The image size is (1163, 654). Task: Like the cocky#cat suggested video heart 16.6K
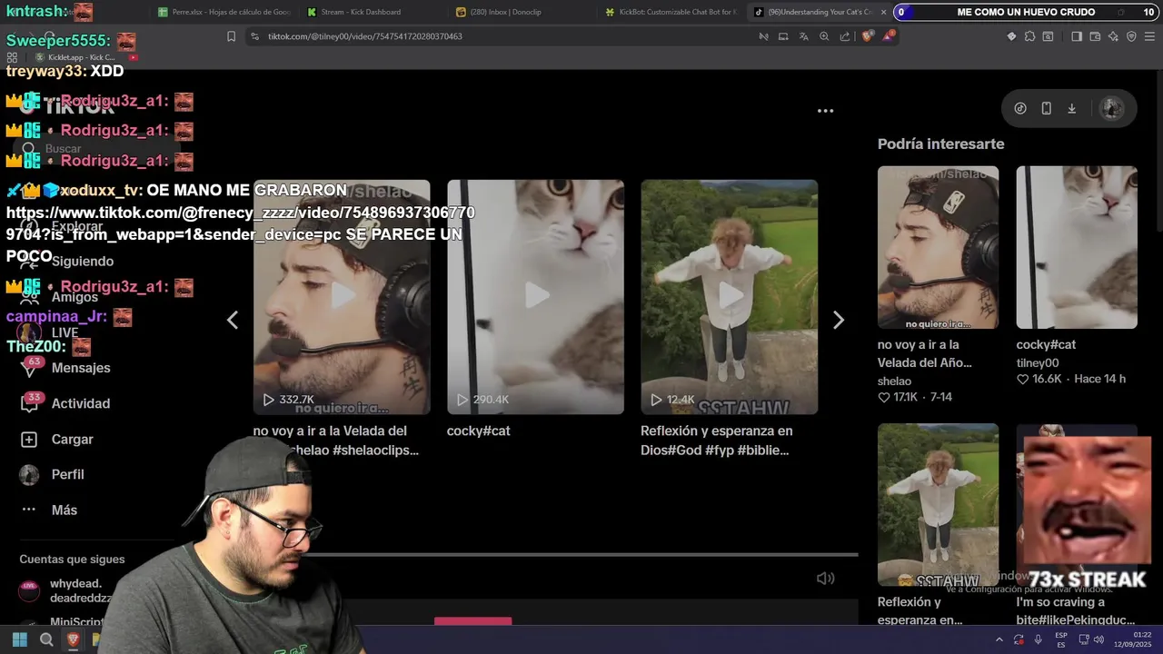click(x=1022, y=379)
